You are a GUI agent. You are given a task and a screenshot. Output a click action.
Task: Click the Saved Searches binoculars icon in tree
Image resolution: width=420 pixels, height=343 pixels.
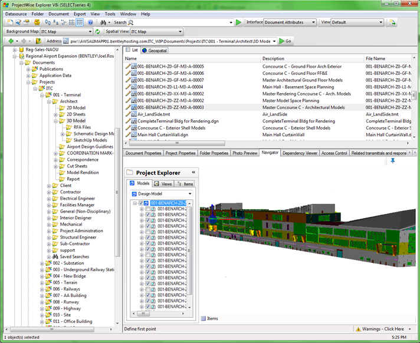(x=55, y=256)
